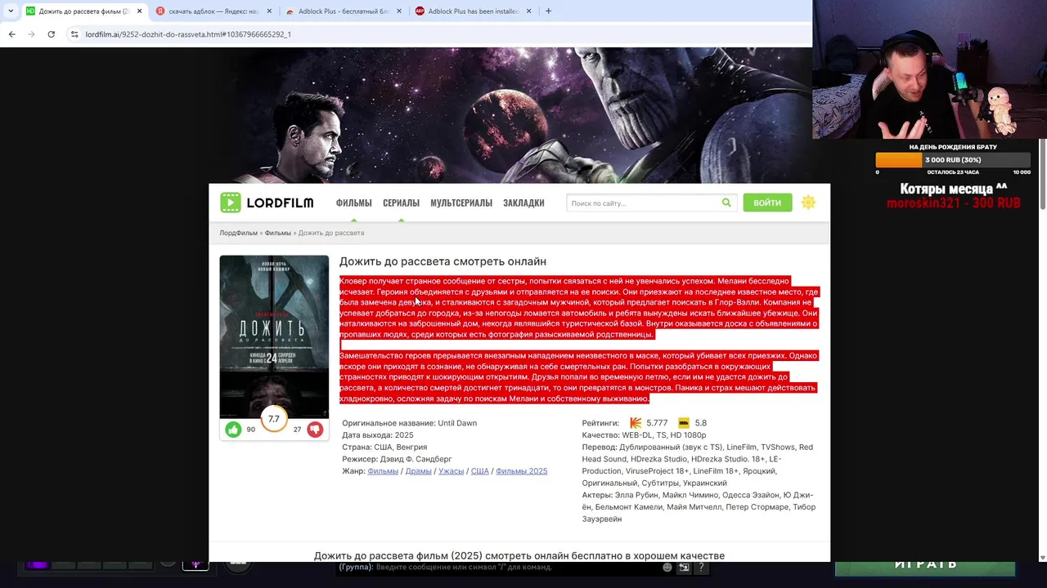The width and height of the screenshot is (1047, 588).
Task: Switch to 'Adblock Plus - бесплатный' tab
Action: point(344,11)
